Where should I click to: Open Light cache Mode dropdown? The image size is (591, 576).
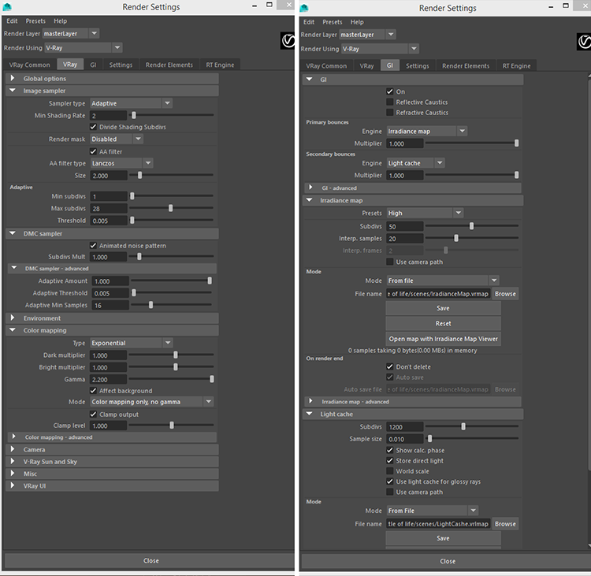point(433,511)
